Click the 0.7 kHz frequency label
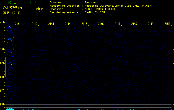 tap(2, 91)
